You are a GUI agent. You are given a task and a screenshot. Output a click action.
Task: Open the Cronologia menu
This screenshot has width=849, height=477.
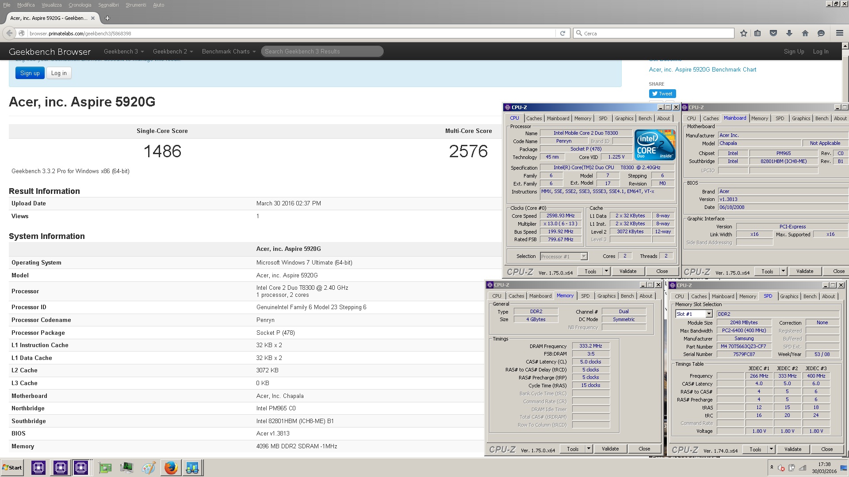pos(80,5)
